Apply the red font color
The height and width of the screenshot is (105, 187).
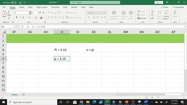point(41,17)
